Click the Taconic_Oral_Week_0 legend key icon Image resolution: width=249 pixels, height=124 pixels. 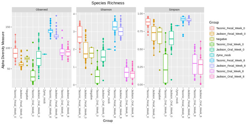212,44
